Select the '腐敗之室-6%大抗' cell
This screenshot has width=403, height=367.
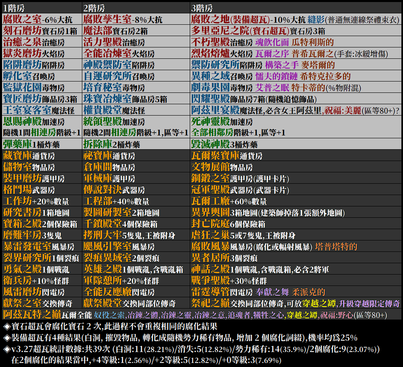click(42, 19)
